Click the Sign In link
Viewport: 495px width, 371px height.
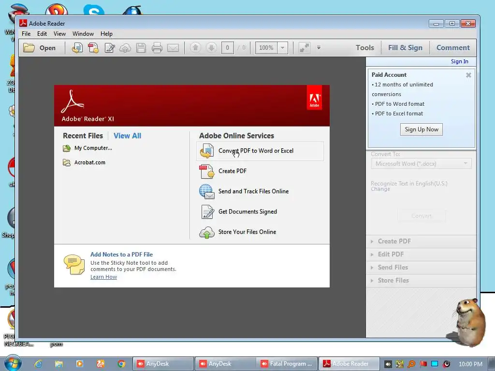pyautogui.click(x=459, y=61)
